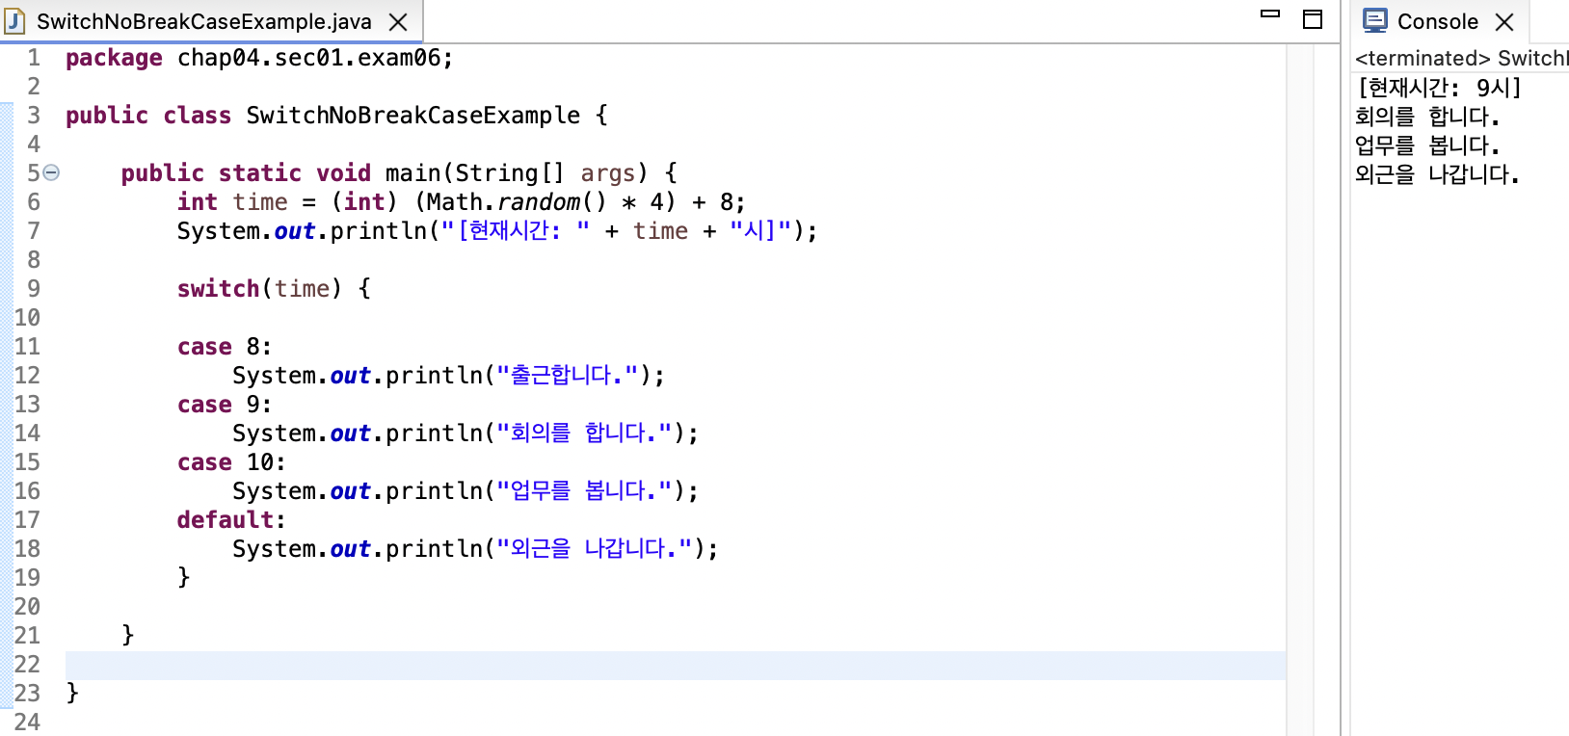Click the switch keyword on line 9
1569x736 pixels.
coord(218,289)
